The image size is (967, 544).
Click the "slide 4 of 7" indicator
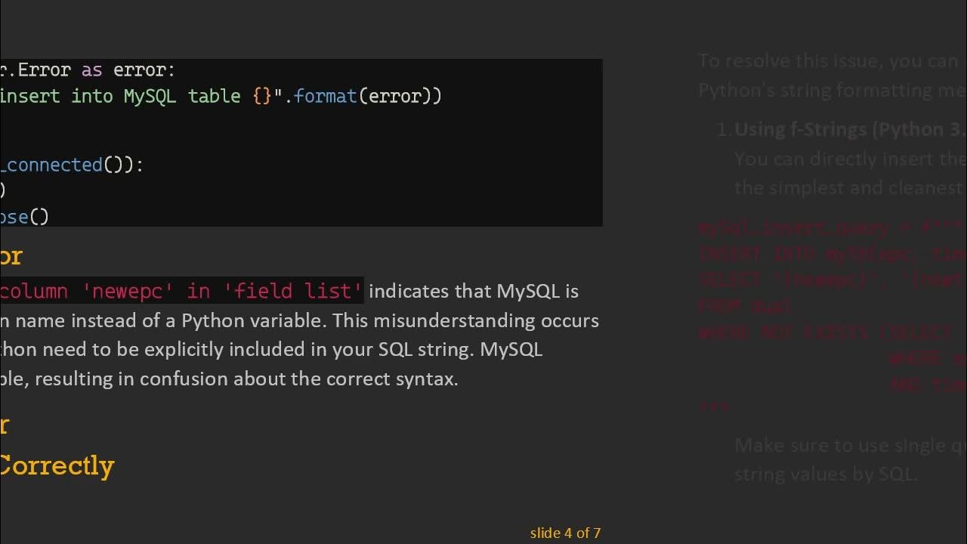click(565, 533)
